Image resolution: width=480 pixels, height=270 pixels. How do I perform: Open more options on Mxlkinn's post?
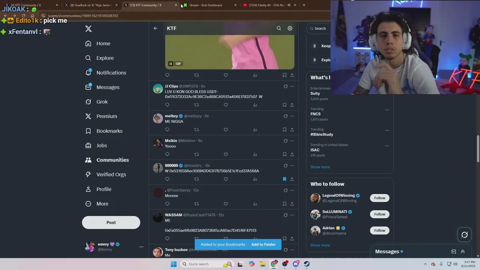pyautogui.click(x=292, y=141)
